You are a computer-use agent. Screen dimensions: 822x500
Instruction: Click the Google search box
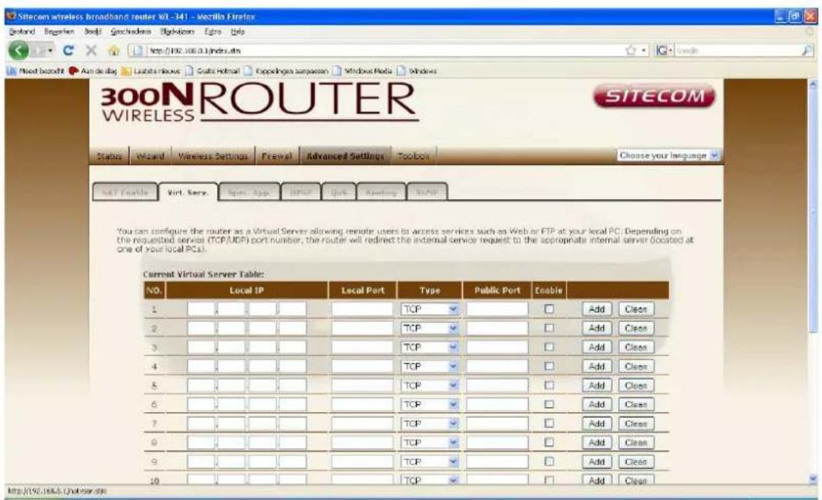click(x=736, y=50)
